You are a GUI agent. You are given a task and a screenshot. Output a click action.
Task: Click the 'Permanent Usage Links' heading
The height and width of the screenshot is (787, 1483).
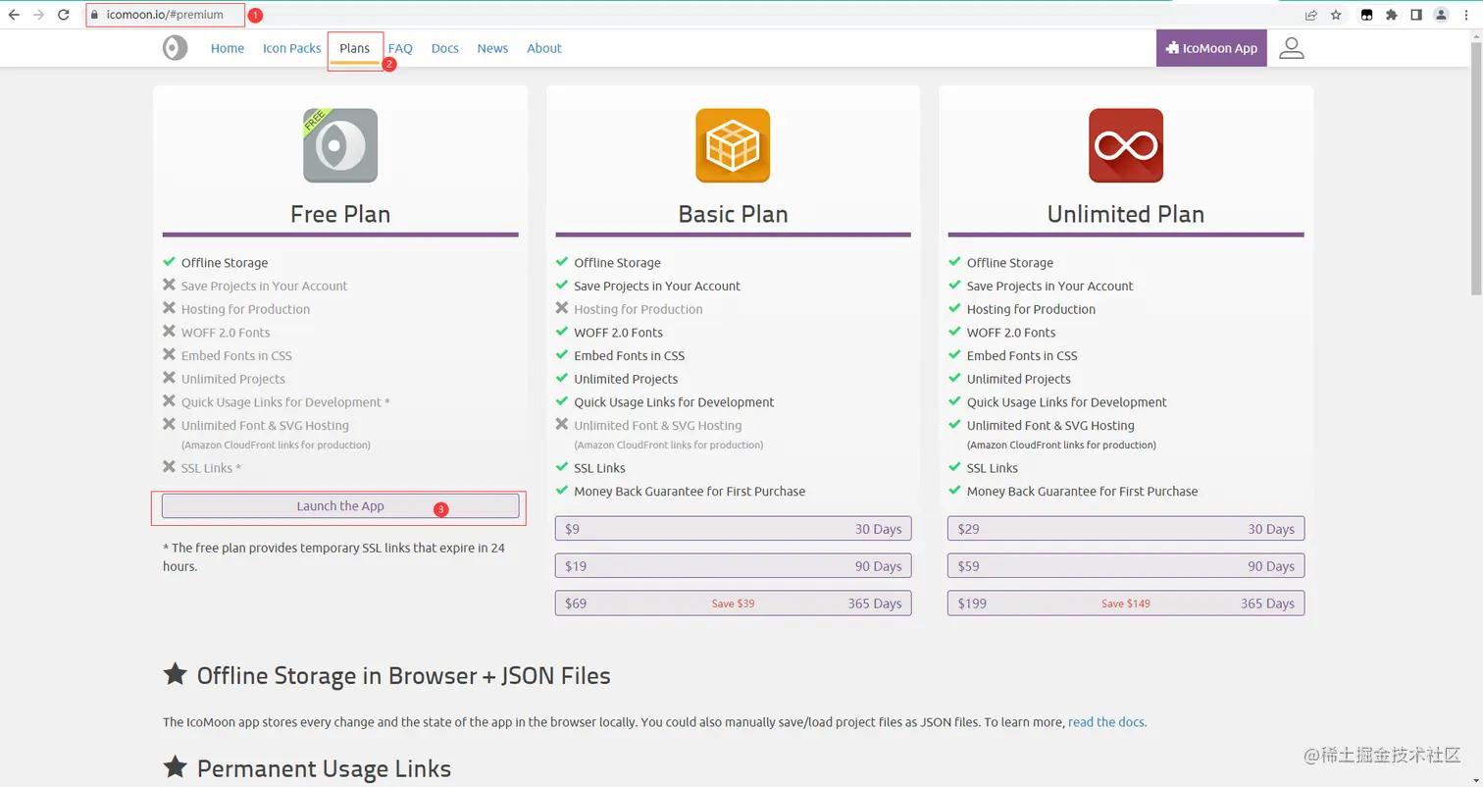pos(325,768)
